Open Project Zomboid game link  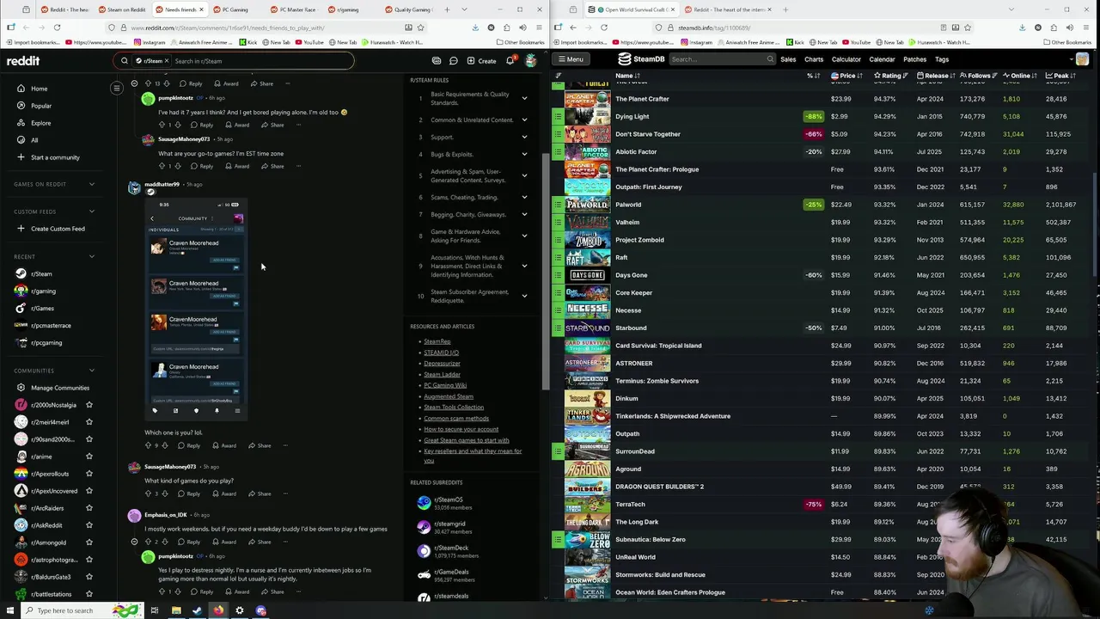click(x=639, y=240)
